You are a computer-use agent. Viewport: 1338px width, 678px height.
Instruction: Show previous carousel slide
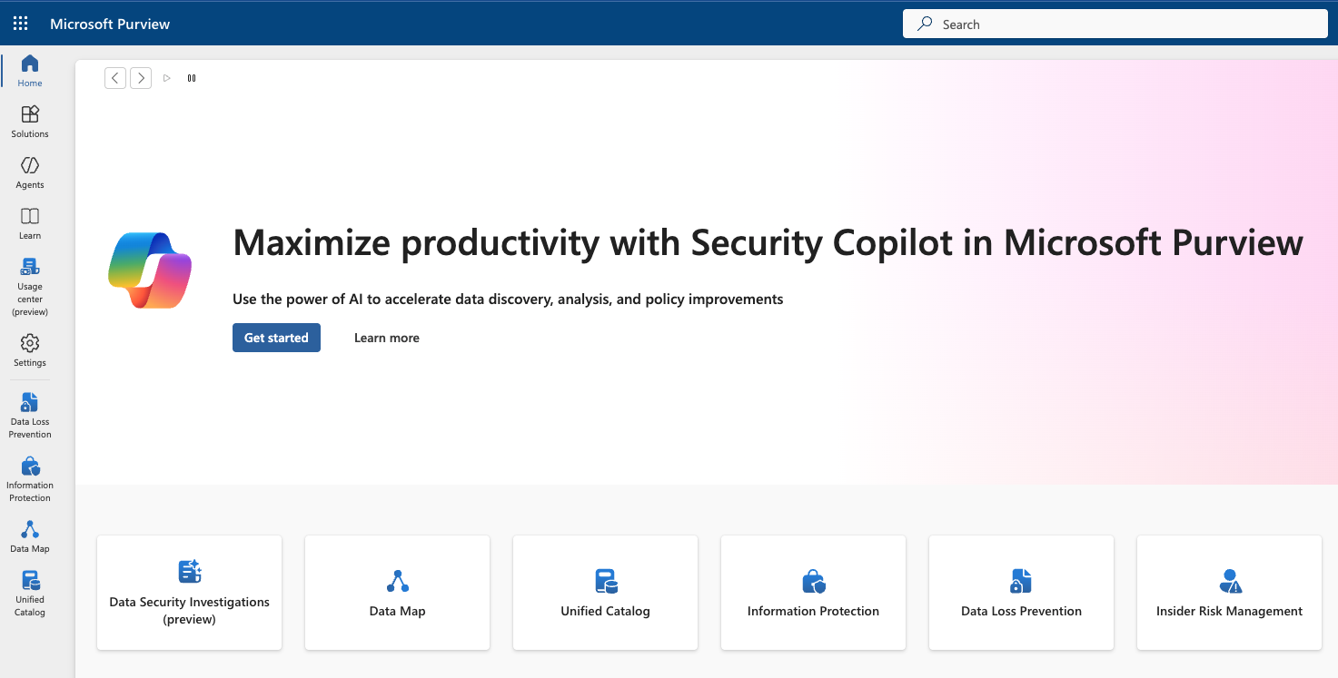pos(115,78)
